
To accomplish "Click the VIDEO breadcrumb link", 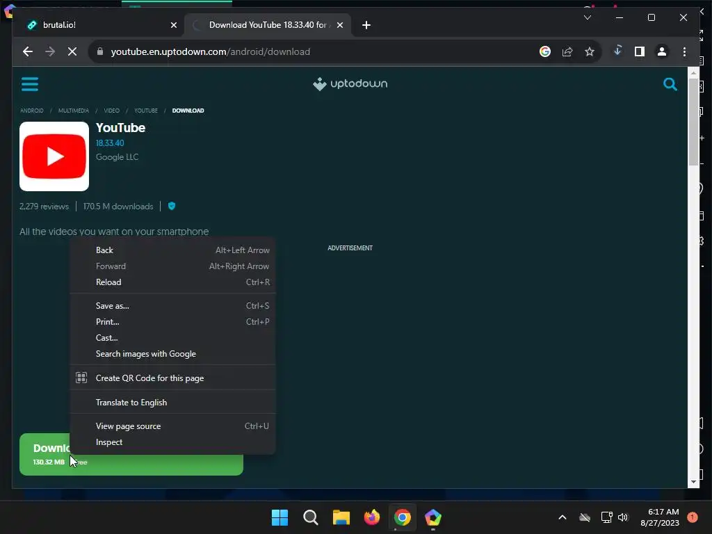I will [x=112, y=111].
